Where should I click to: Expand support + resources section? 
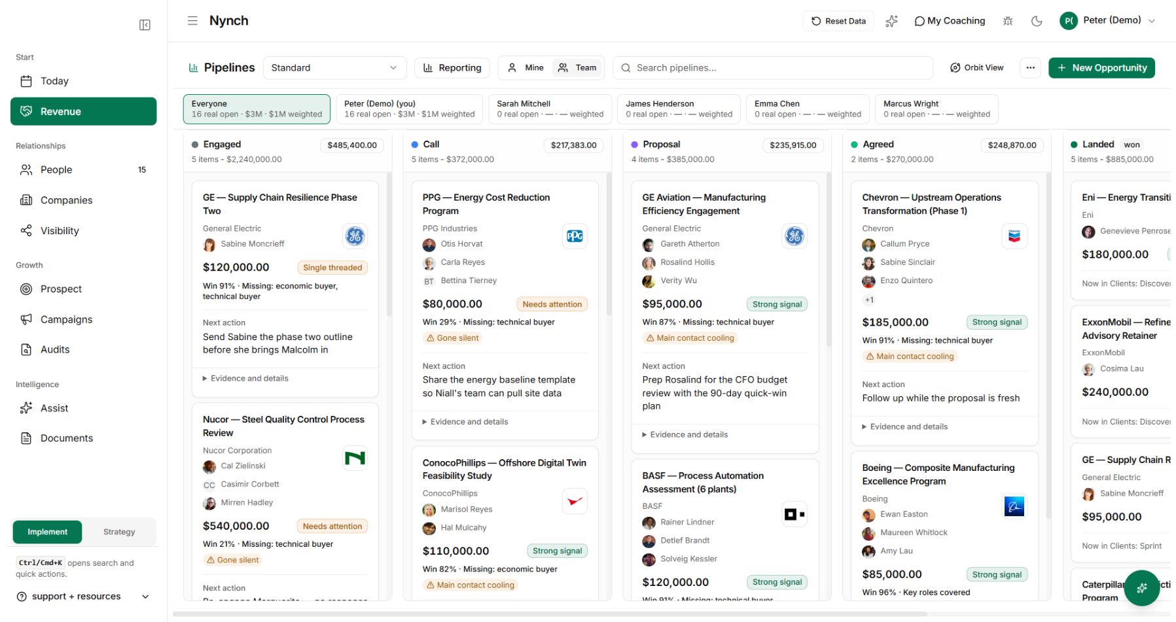click(x=83, y=596)
